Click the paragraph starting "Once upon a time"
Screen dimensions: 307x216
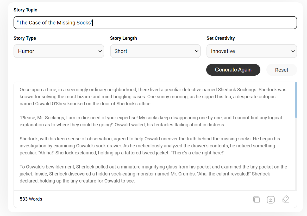[x=153, y=97]
